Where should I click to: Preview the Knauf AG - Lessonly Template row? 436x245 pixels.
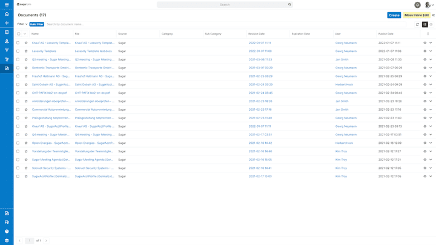[x=425, y=43]
